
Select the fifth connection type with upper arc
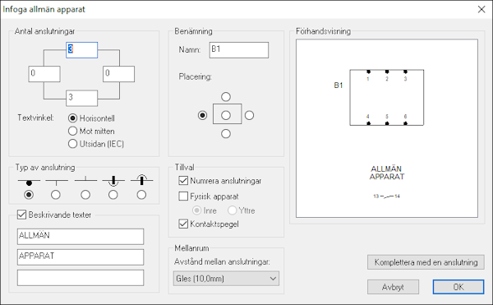[x=141, y=195]
